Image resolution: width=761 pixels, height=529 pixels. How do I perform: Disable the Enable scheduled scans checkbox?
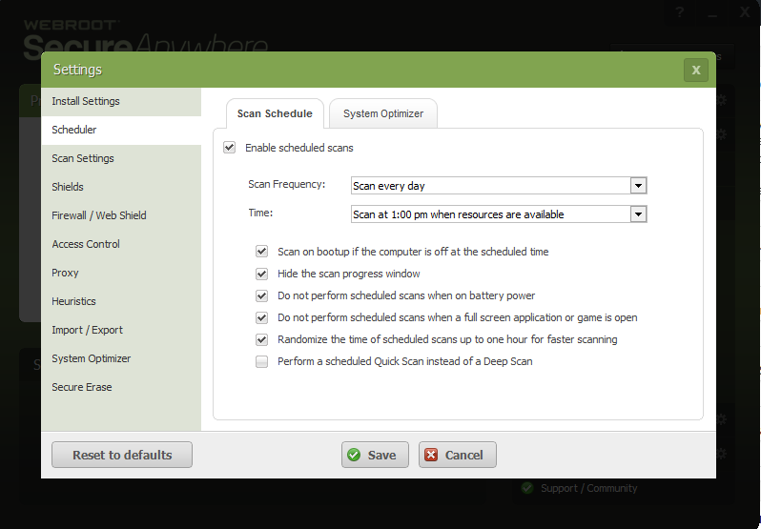[x=229, y=148]
